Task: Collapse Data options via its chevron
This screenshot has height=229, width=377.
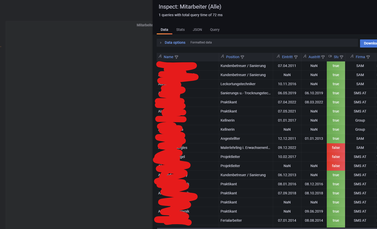Action: (160, 42)
